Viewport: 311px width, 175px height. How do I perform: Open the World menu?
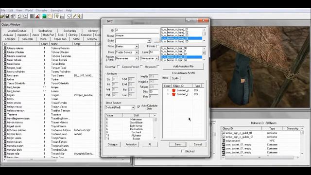coord(29,10)
